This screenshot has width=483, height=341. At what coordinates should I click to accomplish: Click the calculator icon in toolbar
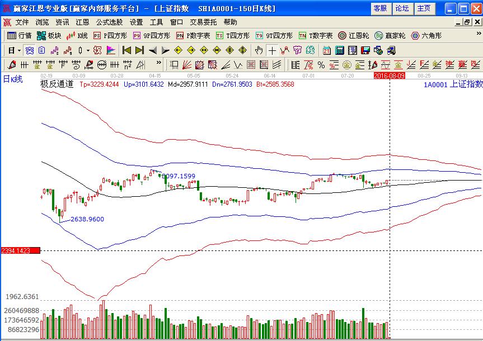[x=339, y=50]
